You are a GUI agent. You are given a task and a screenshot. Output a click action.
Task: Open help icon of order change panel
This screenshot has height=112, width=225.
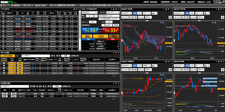114,83
